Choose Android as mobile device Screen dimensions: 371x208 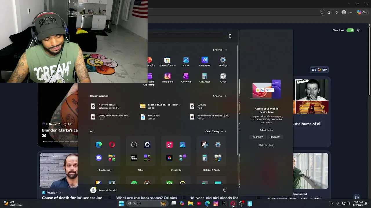pos(258,137)
